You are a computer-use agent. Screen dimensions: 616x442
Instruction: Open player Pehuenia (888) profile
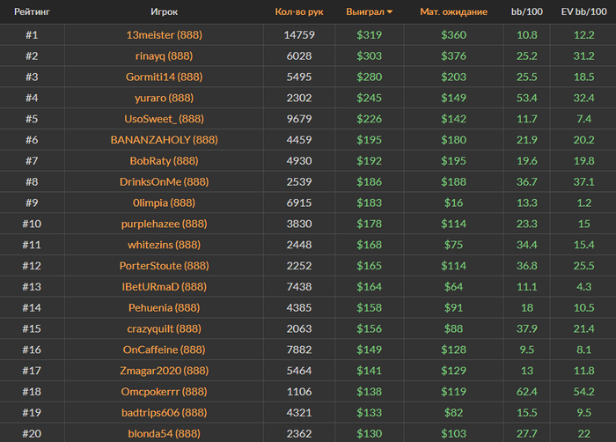click(165, 307)
